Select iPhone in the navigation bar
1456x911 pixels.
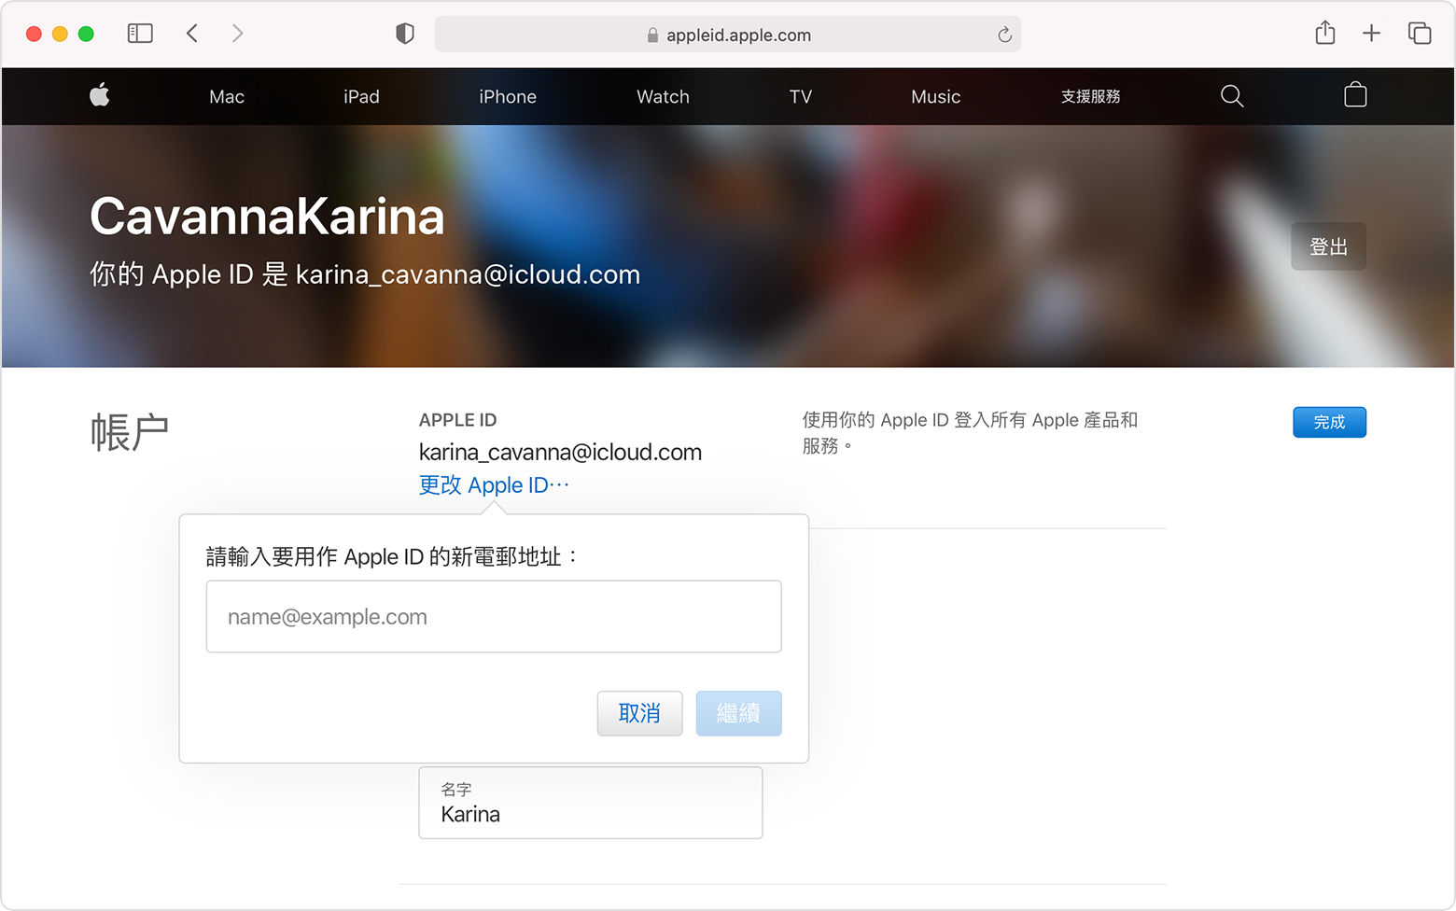pos(507,97)
